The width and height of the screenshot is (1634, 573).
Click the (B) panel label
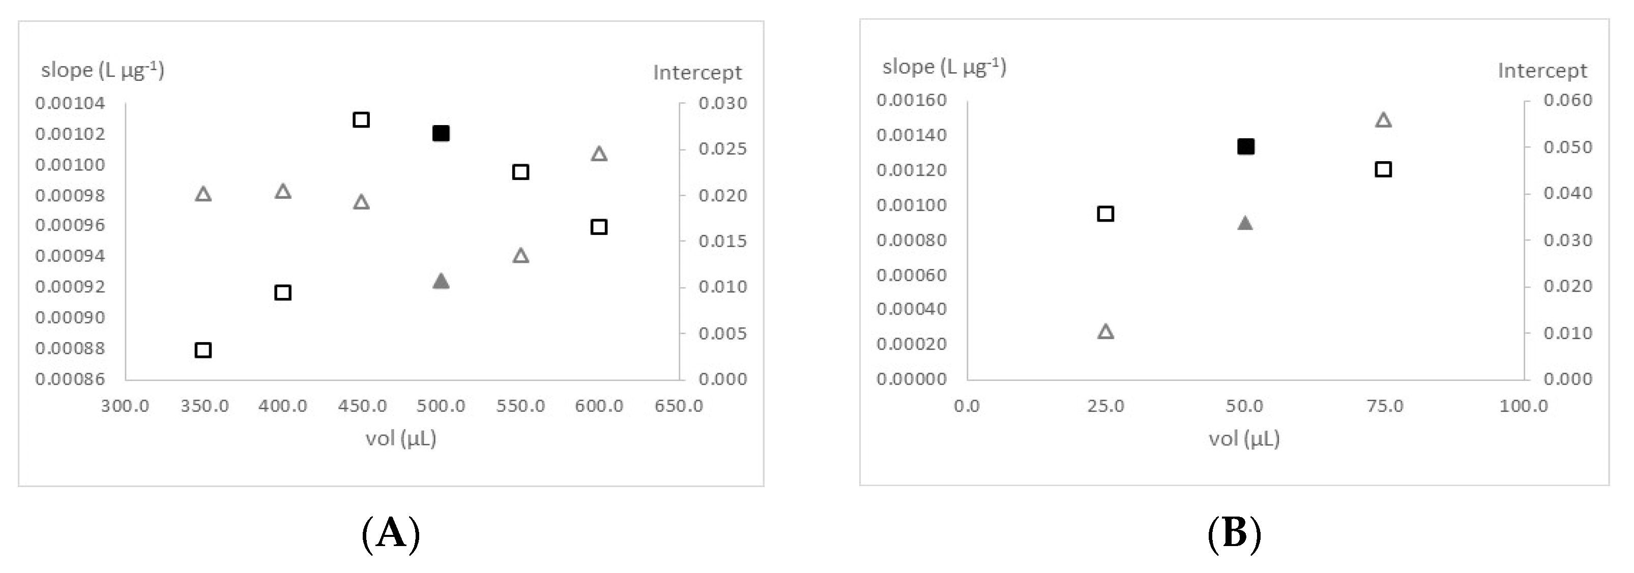[1234, 534]
